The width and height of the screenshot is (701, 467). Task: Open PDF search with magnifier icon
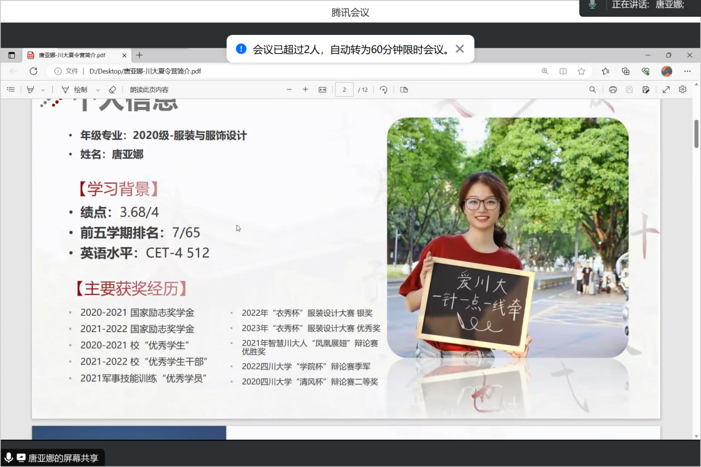[x=592, y=90]
